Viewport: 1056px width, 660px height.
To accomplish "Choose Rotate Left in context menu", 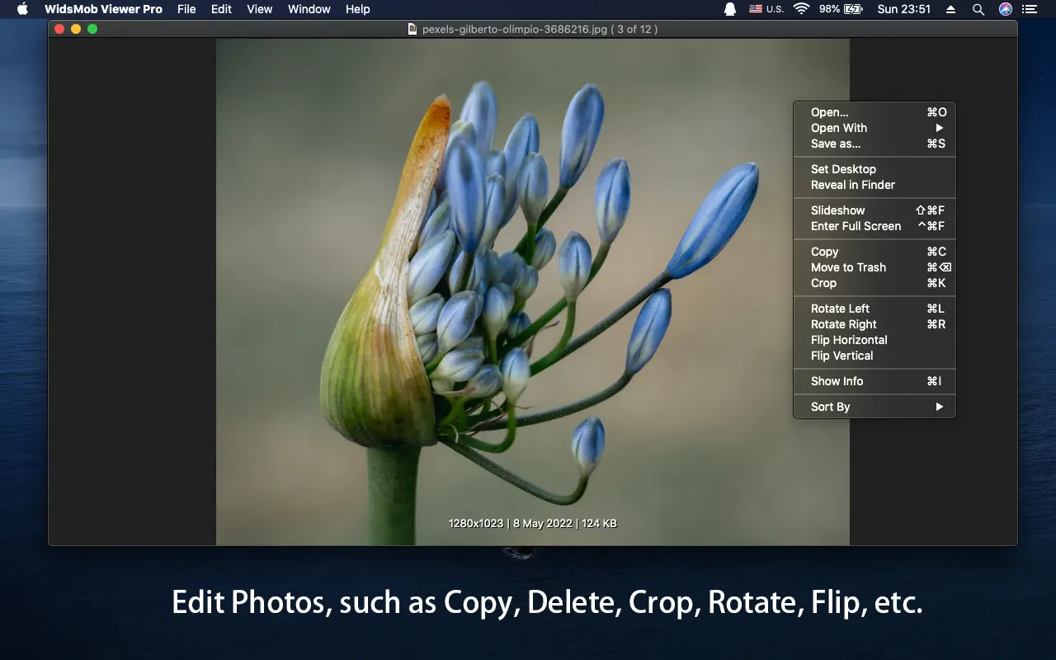I will 840,309.
